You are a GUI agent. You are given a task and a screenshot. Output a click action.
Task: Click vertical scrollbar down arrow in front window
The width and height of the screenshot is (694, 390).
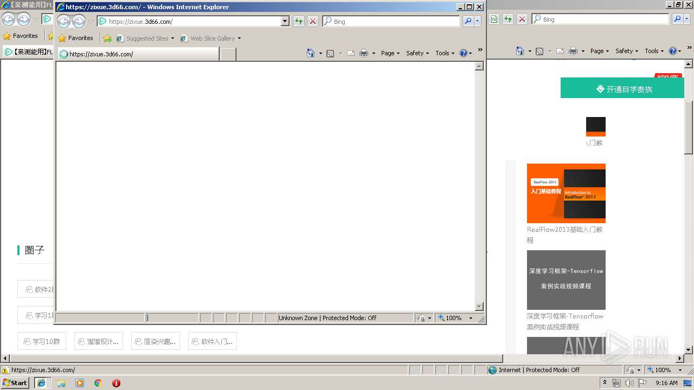tap(479, 307)
